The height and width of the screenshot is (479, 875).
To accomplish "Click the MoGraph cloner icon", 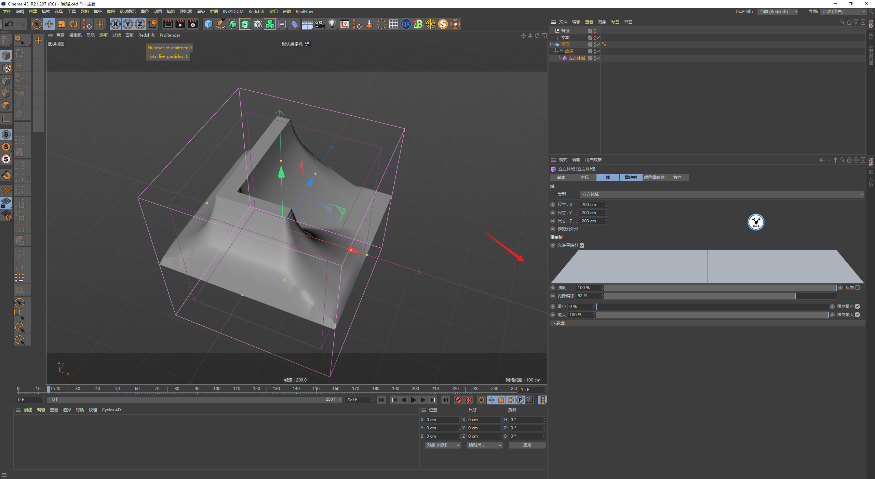I will point(270,24).
